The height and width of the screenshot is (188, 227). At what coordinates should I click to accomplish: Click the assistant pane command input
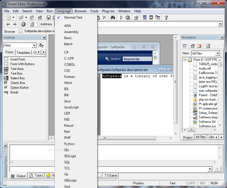point(109,169)
